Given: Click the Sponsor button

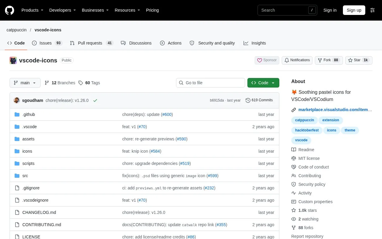Looking at the screenshot, I should coord(267,60).
